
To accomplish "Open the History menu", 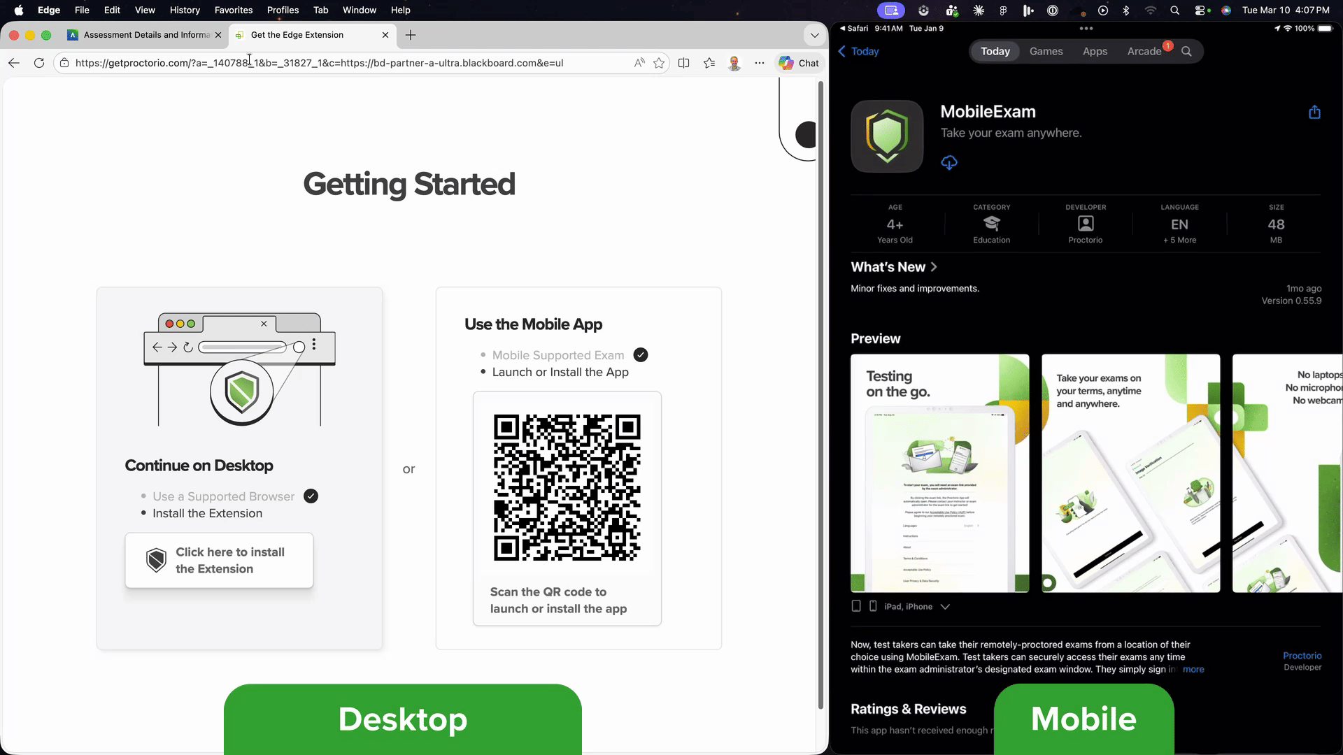I will tap(185, 10).
